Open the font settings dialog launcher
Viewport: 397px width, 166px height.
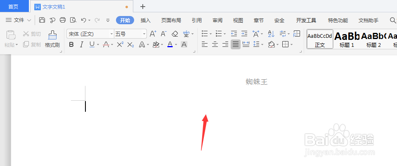tap(194, 52)
